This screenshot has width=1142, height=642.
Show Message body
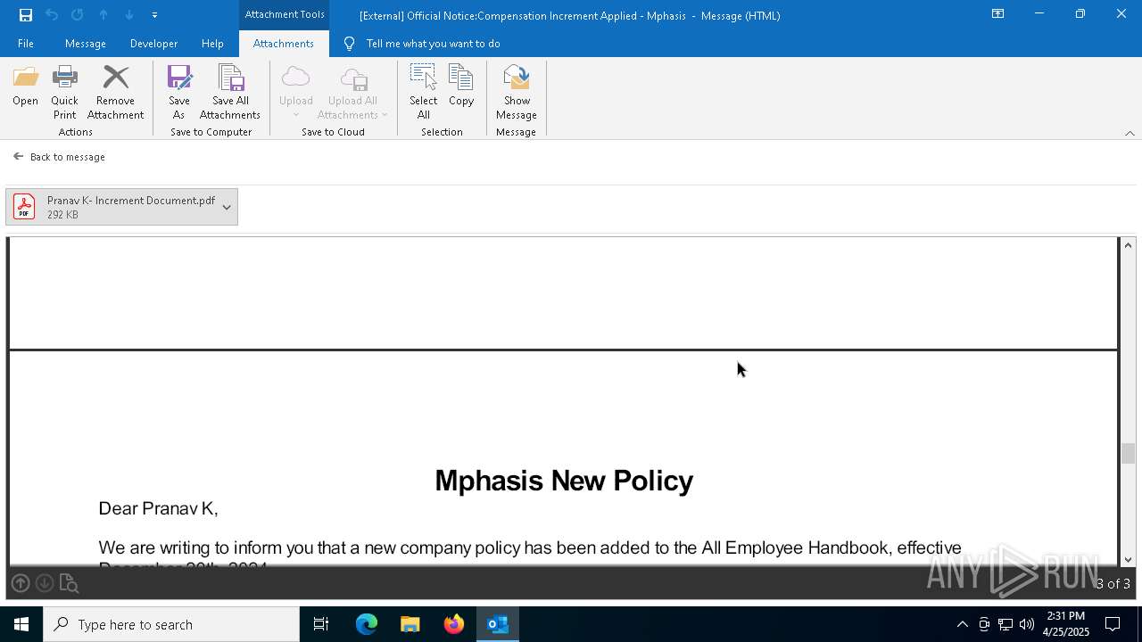click(517, 93)
